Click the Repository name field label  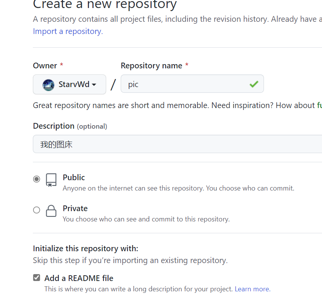[x=151, y=66]
